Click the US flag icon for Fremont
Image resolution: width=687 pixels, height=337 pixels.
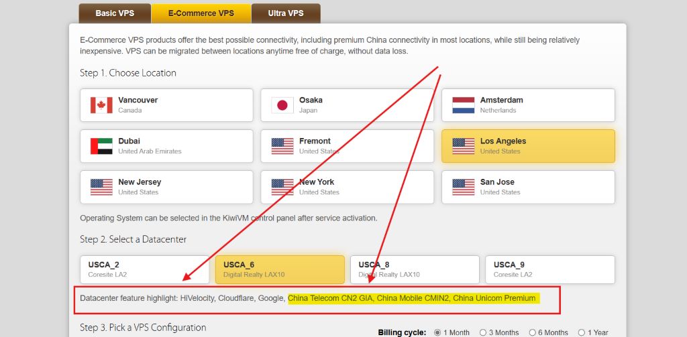pyautogui.click(x=282, y=146)
